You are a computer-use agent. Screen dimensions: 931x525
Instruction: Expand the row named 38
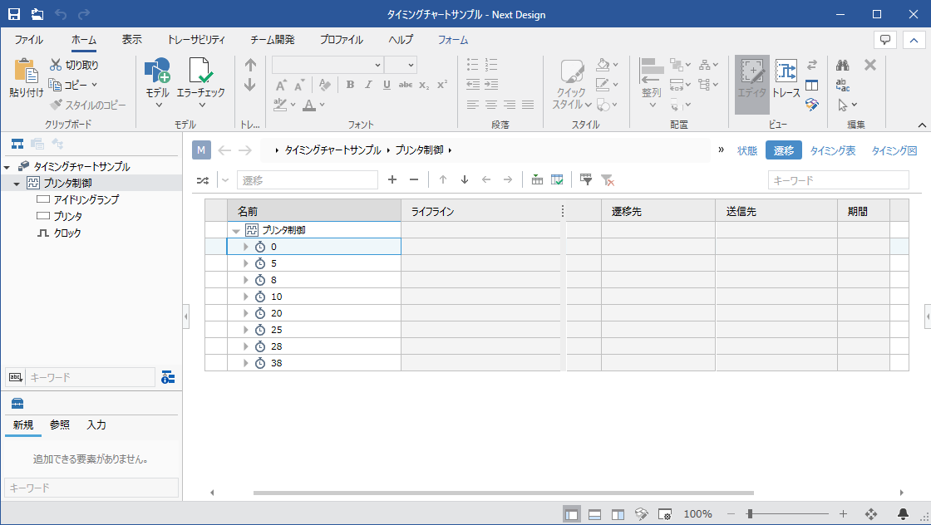click(245, 363)
